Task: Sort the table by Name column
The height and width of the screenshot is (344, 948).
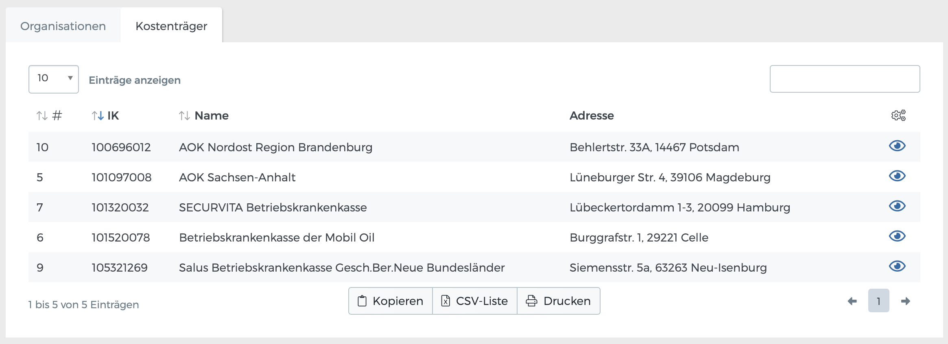Action: pos(184,115)
